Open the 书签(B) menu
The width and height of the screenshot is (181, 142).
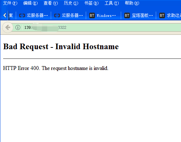(x=91, y=3)
